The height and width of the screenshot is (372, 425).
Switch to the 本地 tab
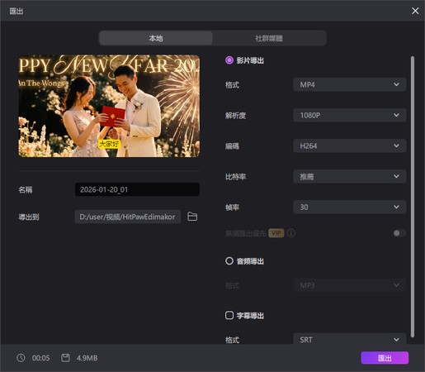156,38
